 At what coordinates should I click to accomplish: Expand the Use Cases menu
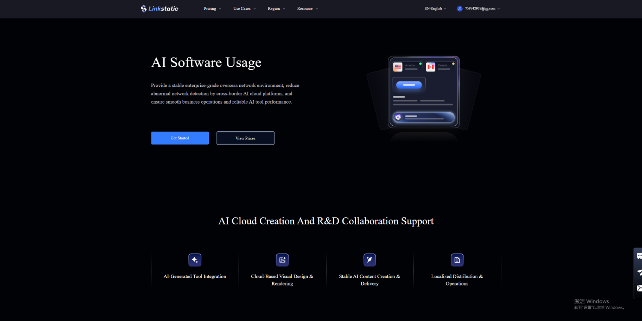point(244,9)
